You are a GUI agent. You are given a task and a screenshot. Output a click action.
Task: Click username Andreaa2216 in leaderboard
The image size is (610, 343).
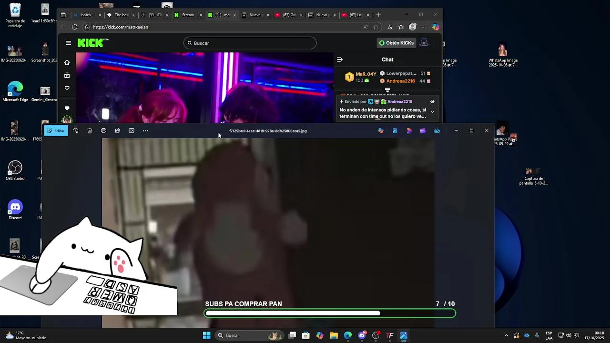(400, 81)
